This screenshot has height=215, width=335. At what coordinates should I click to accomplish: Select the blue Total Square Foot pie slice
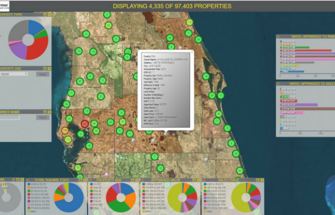tap(75, 205)
